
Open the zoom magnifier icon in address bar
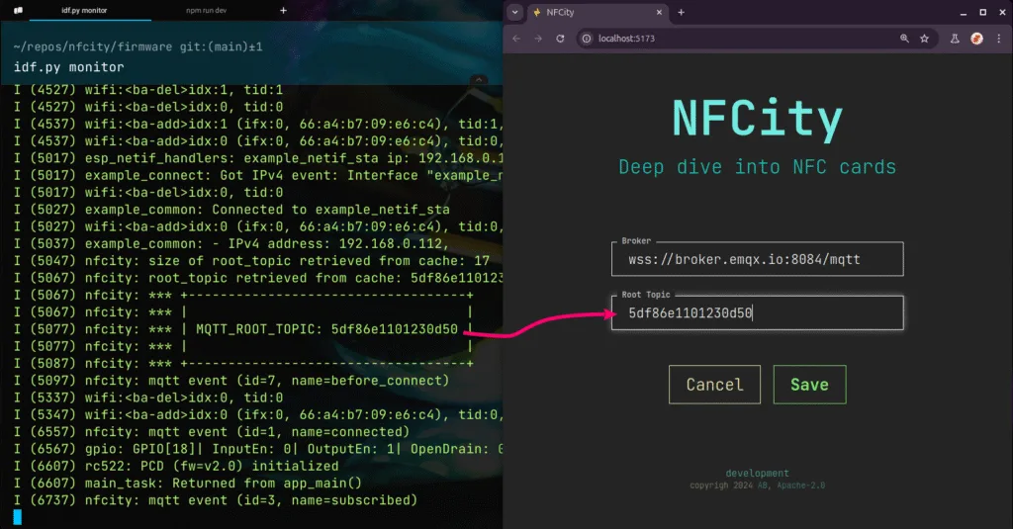pos(904,39)
